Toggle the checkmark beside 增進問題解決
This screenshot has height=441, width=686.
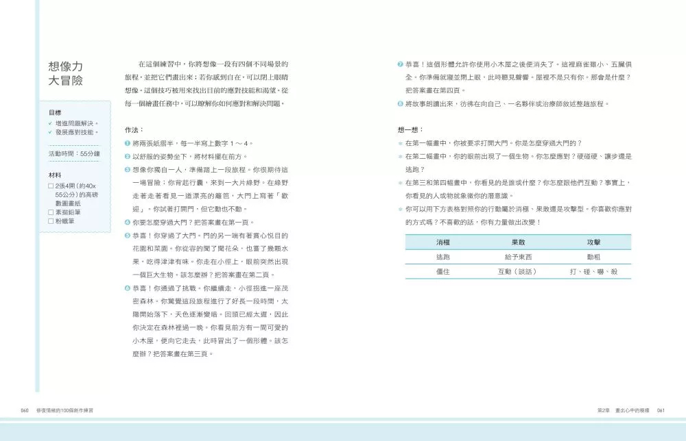pyautogui.click(x=51, y=123)
